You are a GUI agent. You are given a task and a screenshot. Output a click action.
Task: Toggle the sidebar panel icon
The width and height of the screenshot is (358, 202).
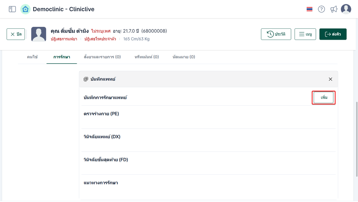coord(12,9)
